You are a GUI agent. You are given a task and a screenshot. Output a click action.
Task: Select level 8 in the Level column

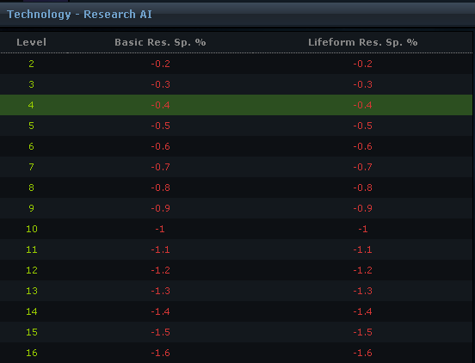[31, 188]
